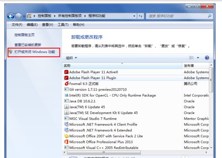Screen dimensions: 222x158
Task: Open the view options dropdown arrow
Action: 198,58
